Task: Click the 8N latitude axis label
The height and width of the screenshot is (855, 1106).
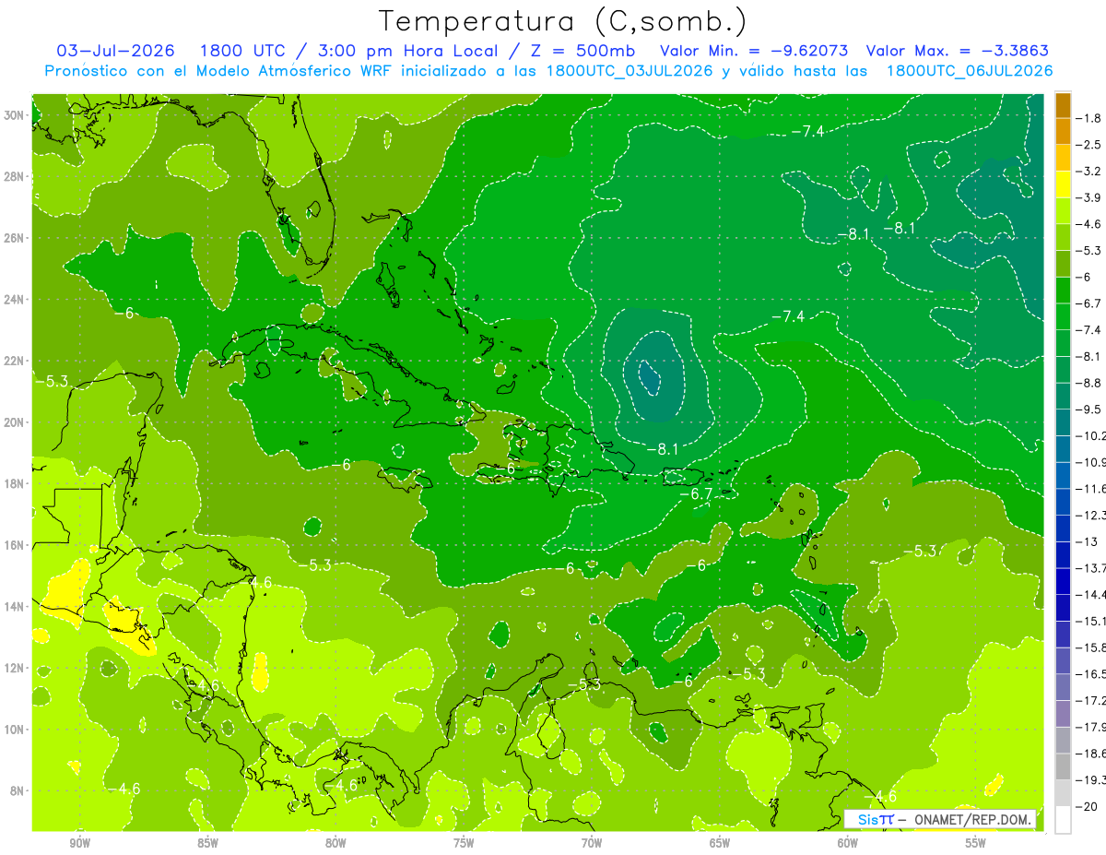Action: coord(18,790)
